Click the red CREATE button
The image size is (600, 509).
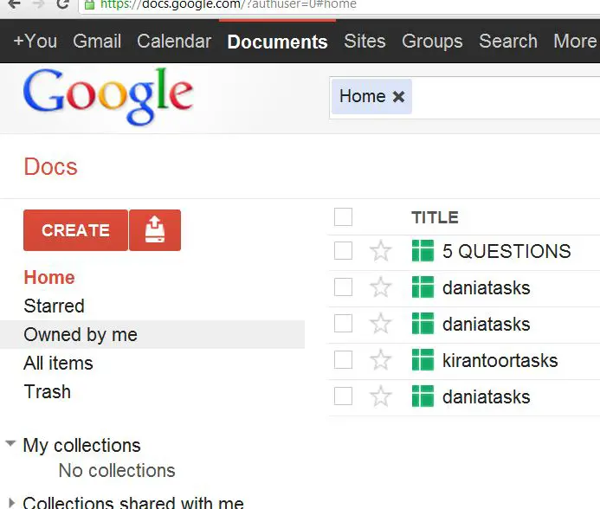coord(76,230)
